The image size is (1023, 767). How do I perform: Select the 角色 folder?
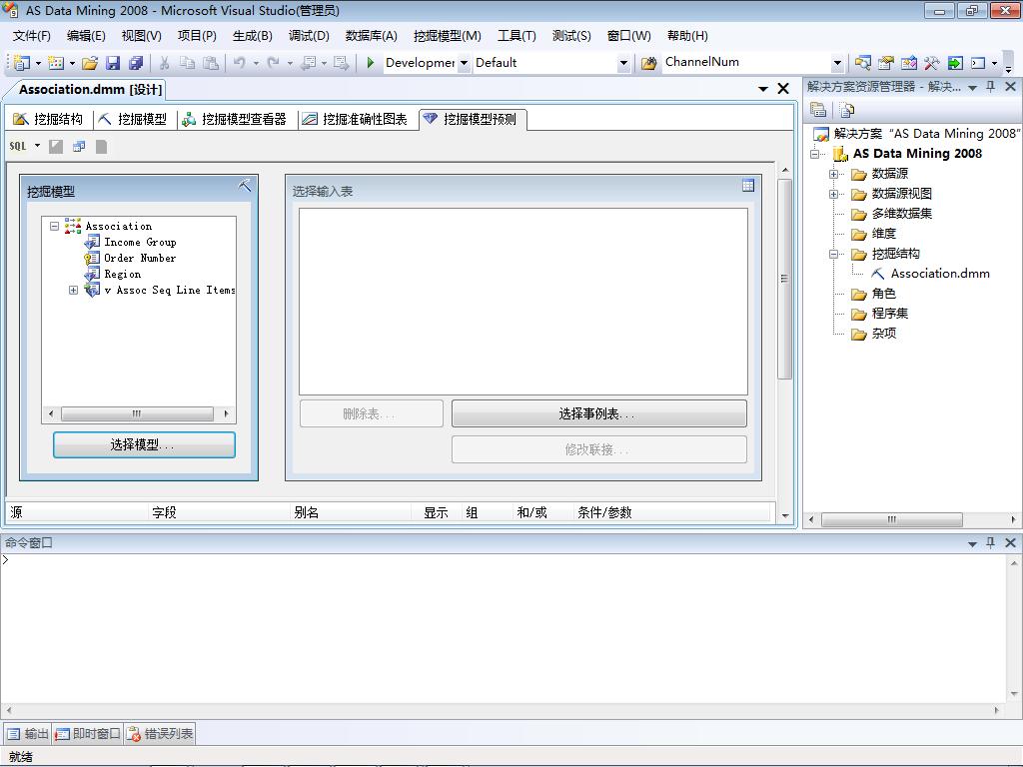874,294
